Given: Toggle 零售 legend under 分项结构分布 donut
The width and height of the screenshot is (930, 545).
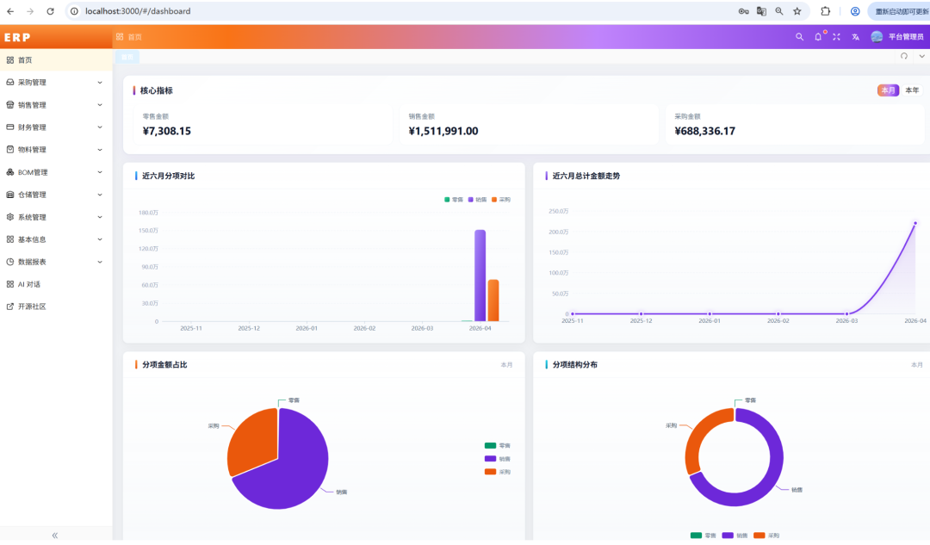Looking at the screenshot, I should point(704,536).
